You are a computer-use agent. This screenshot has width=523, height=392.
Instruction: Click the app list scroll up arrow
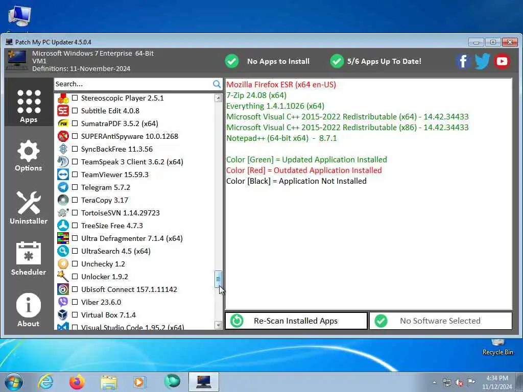point(219,97)
